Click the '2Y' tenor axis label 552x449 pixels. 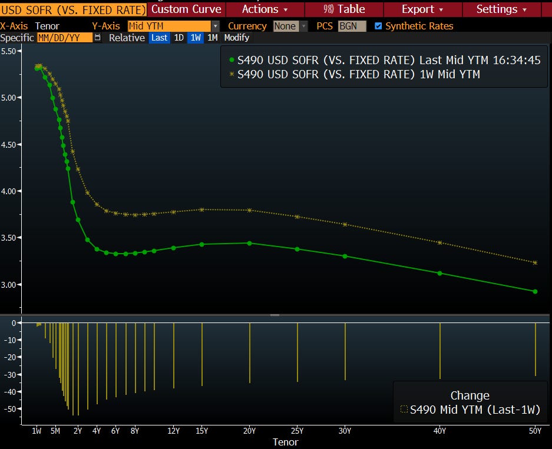click(78, 431)
